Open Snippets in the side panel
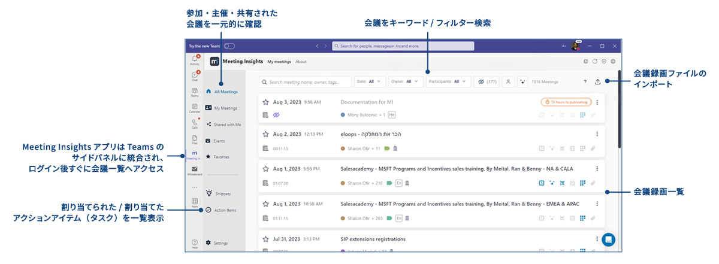This screenshot has height=264, width=719. click(x=220, y=194)
